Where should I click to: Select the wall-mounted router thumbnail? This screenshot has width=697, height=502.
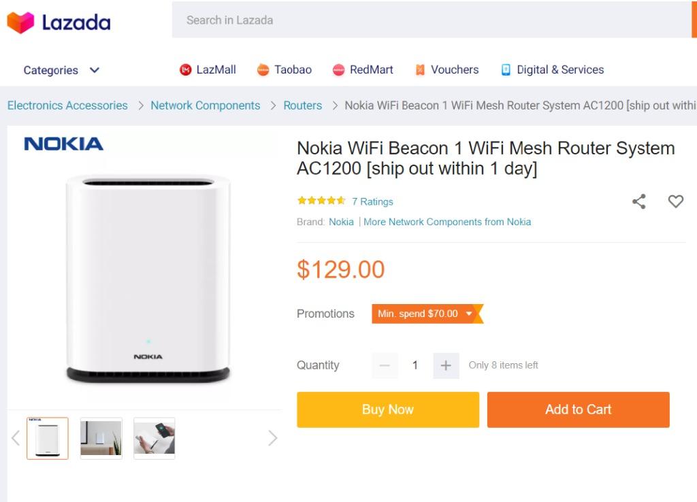pyautogui.click(x=100, y=437)
